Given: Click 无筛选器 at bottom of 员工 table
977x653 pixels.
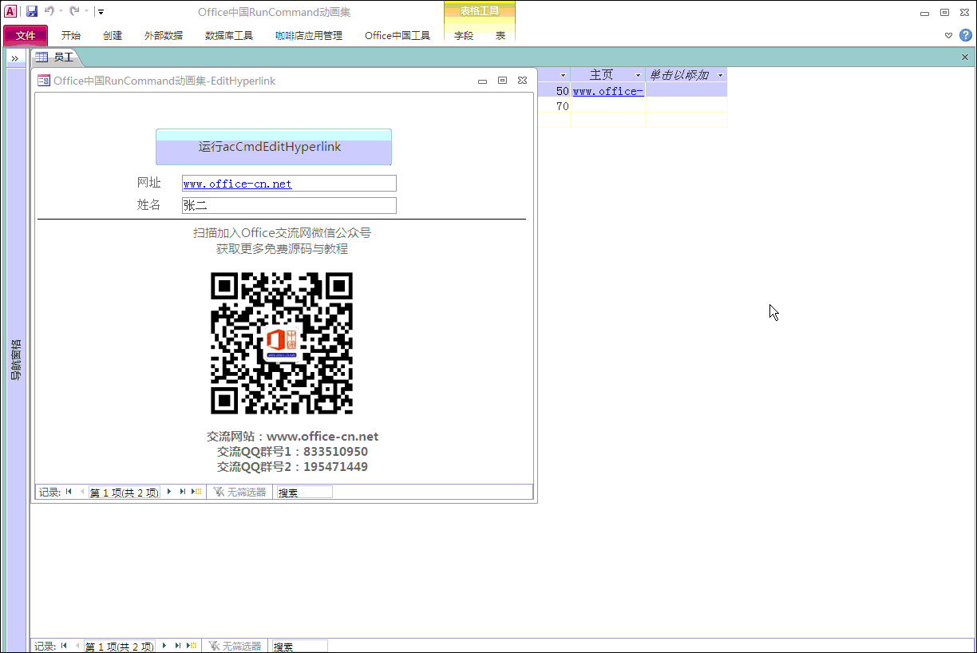Looking at the screenshot, I should pos(235,647).
